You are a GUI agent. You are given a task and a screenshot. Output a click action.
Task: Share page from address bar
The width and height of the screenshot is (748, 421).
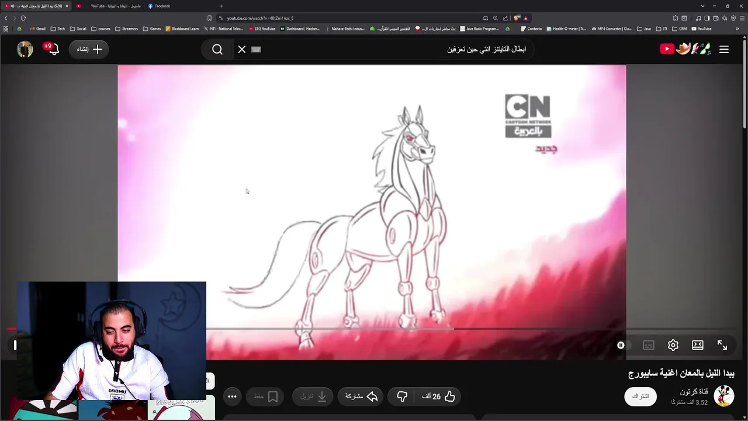point(505,18)
